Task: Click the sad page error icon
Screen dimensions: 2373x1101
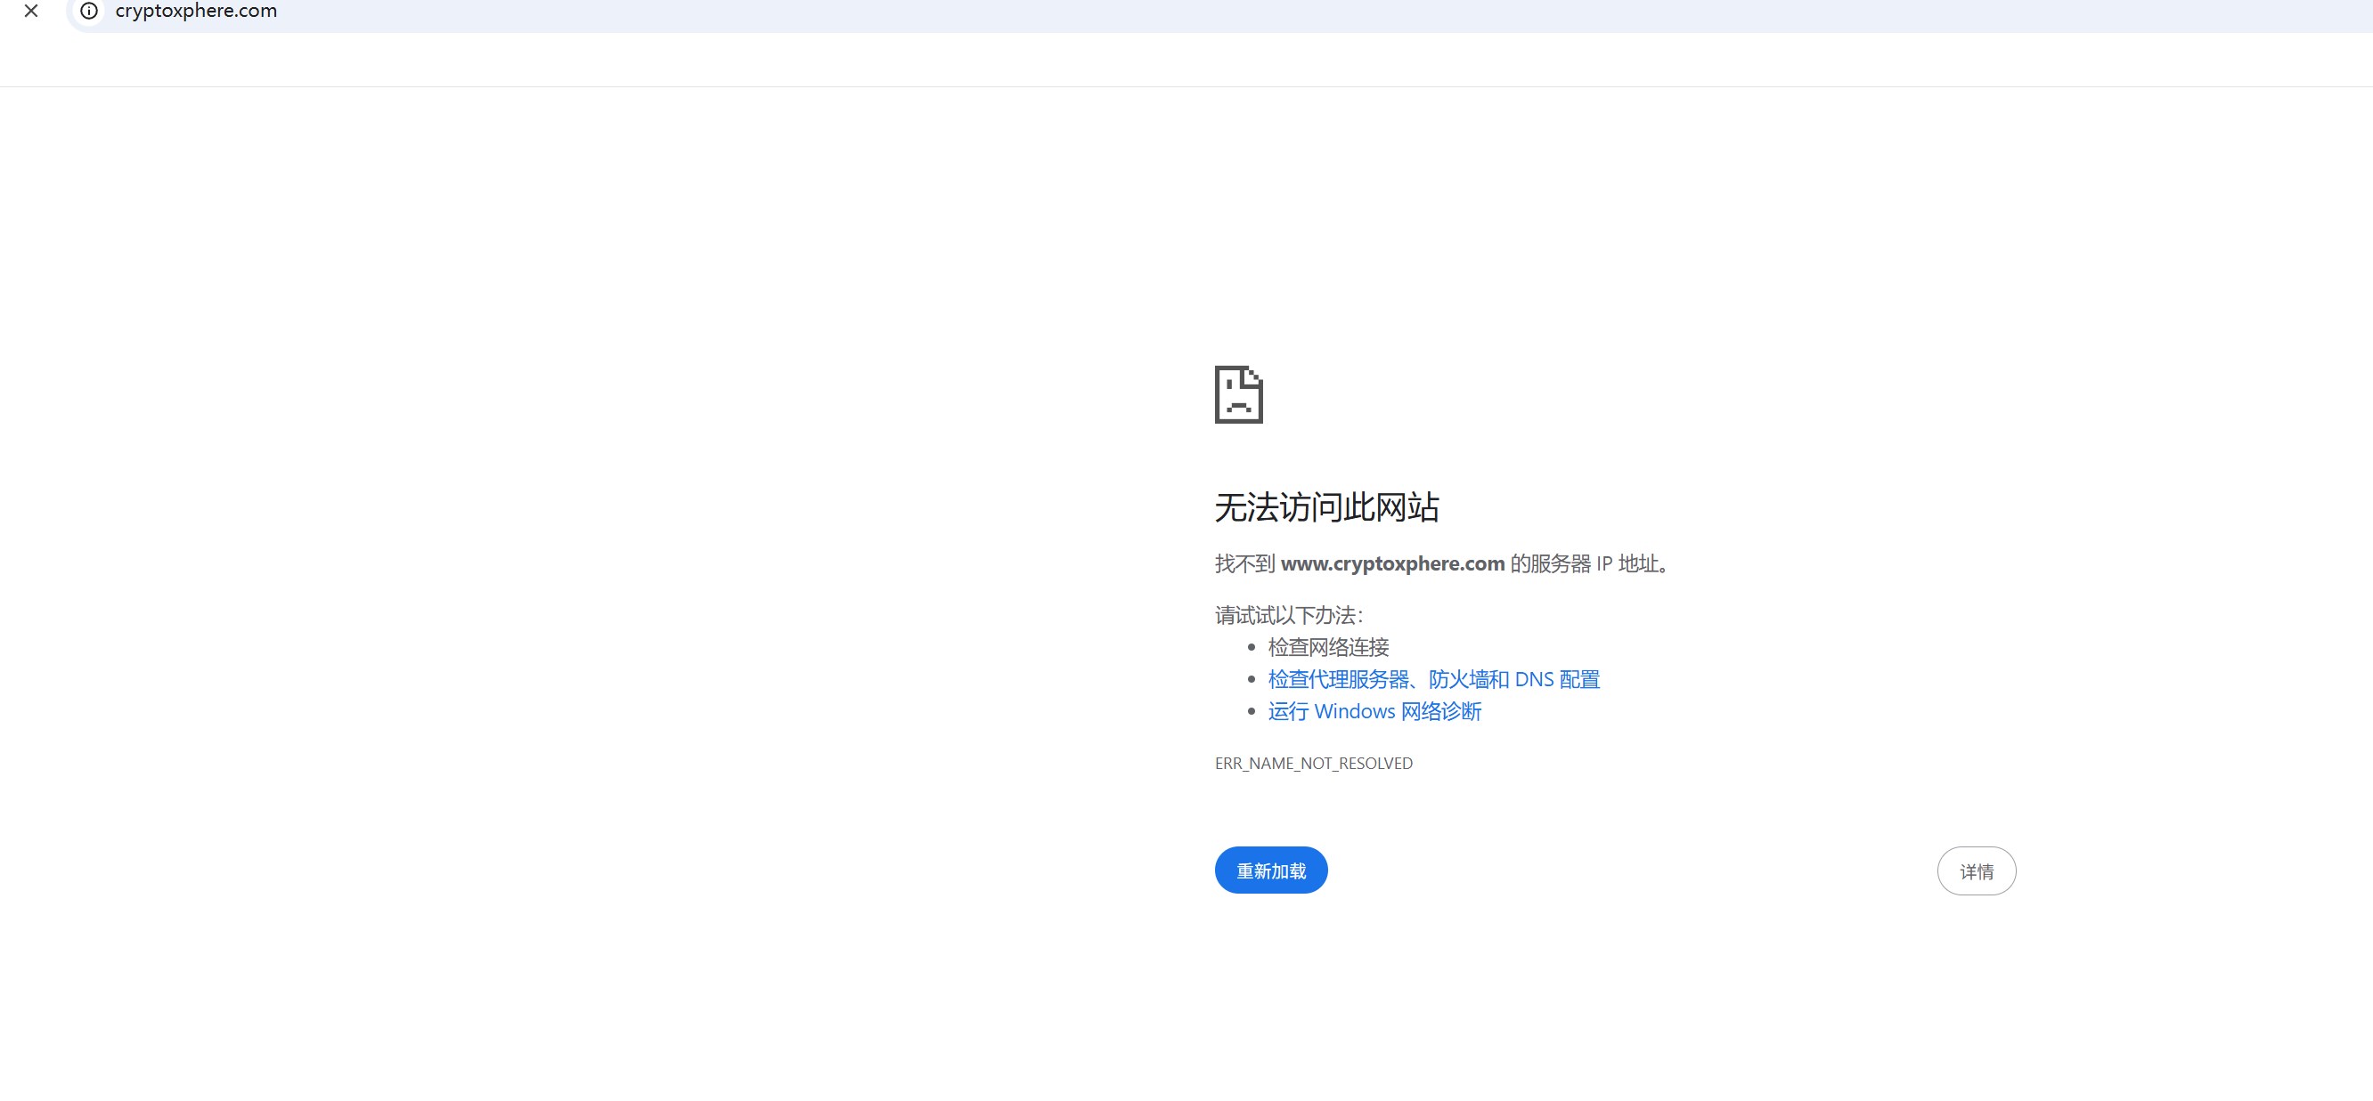Action: click(1238, 395)
